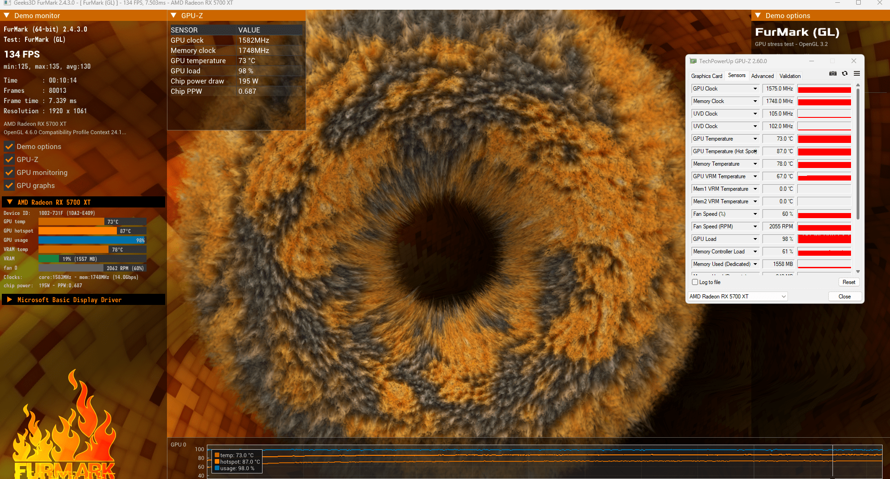Select the Sensors tab in GPU-Z
The width and height of the screenshot is (890, 479).
tap(736, 75)
